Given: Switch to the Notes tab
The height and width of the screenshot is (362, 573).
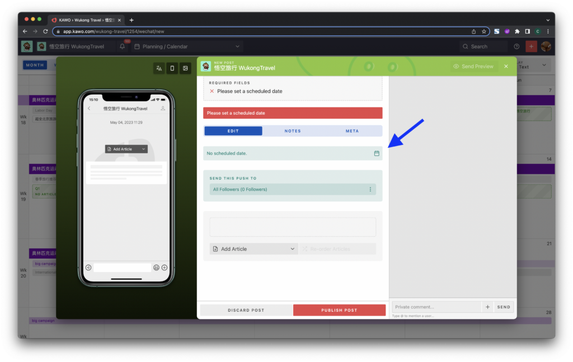Looking at the screenshot, I should [x=293, y=131].
